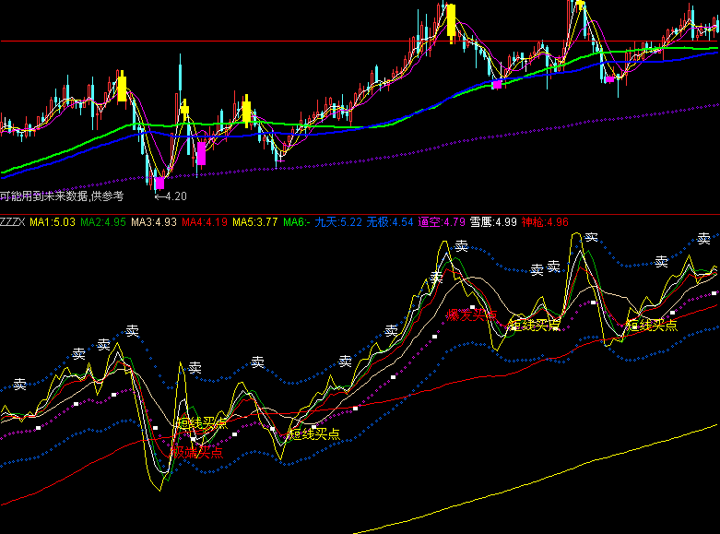Click the 无极:4.54 indicator value

pos(390,222)
